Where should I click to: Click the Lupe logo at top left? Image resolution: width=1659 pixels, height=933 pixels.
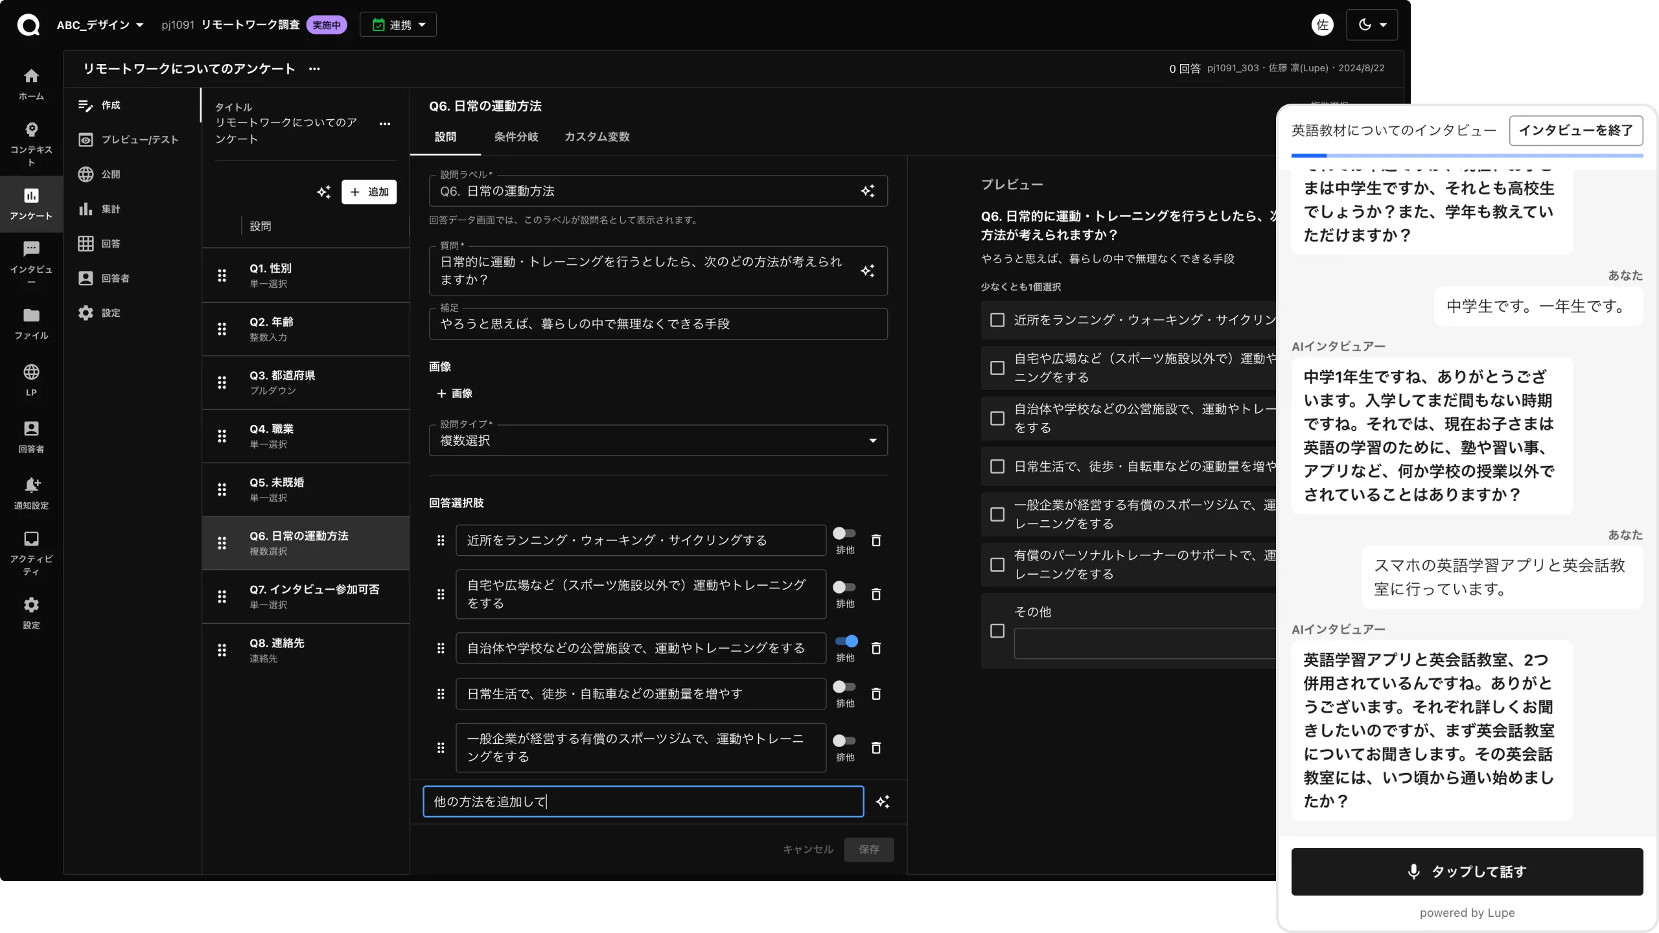coord(29,25)
